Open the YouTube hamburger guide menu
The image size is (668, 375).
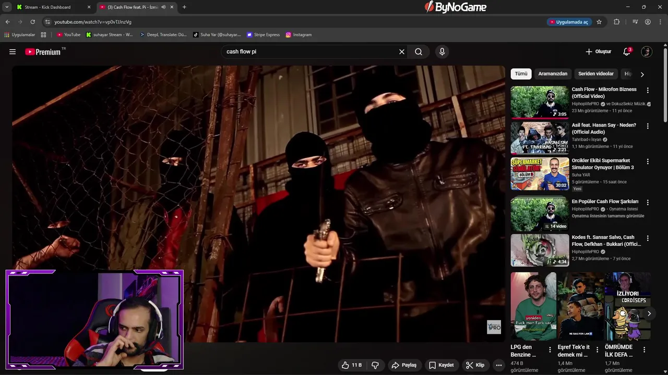click(x=13, y=52)
